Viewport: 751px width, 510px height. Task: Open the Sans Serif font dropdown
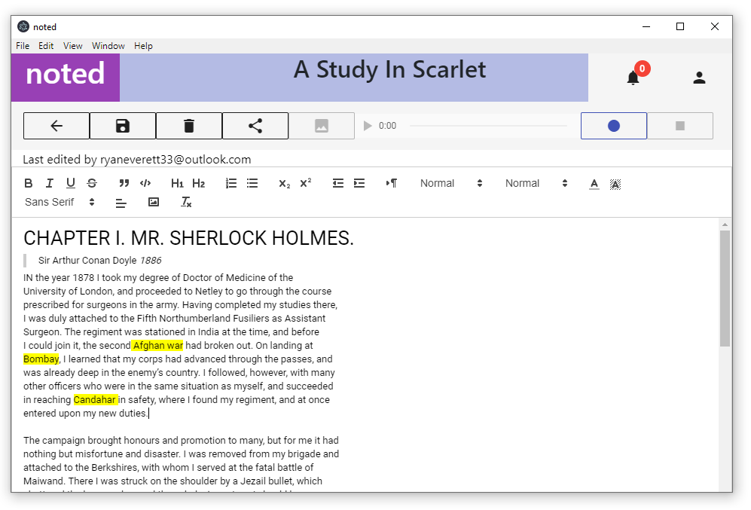click(60, 202)
